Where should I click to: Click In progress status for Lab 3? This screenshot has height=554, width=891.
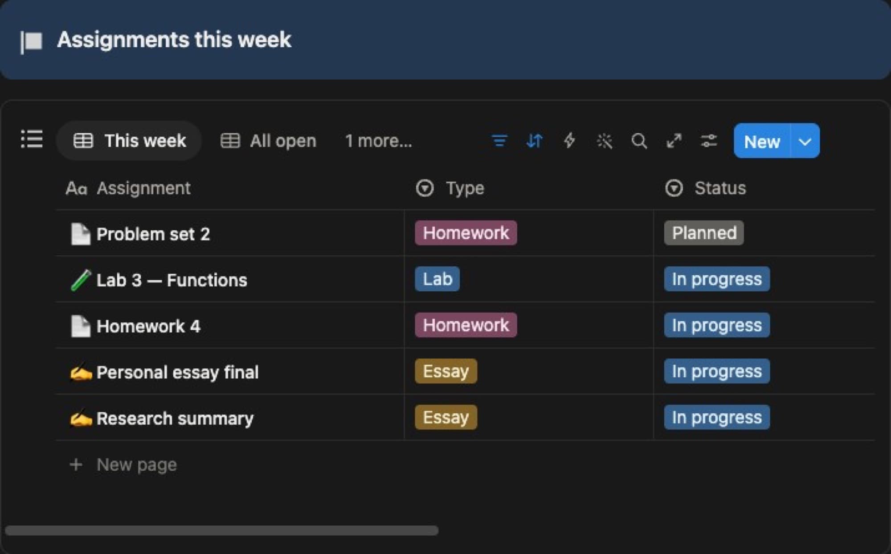coord(717,279)
